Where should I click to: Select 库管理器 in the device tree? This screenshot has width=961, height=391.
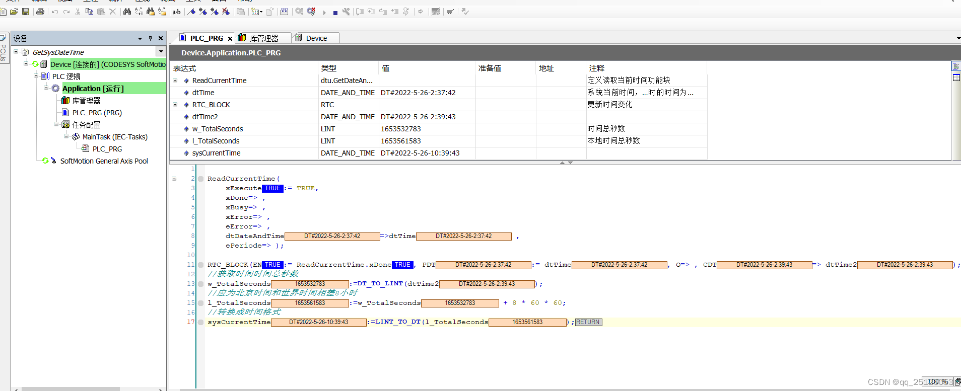(x=86, y=101)
